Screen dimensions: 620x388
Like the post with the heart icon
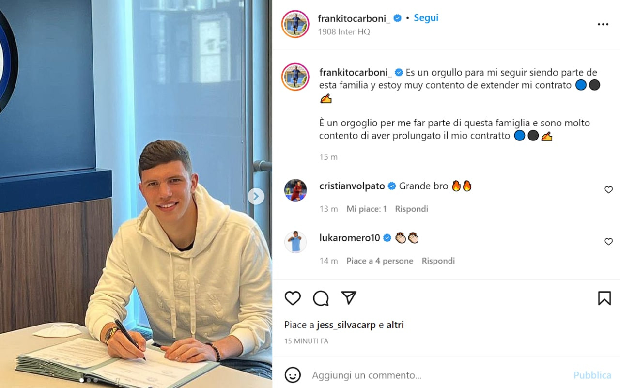pos(293,298)
